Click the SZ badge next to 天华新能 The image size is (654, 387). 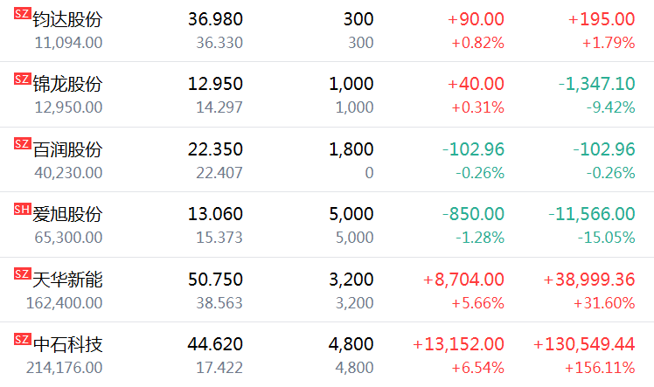pos(23,274)
